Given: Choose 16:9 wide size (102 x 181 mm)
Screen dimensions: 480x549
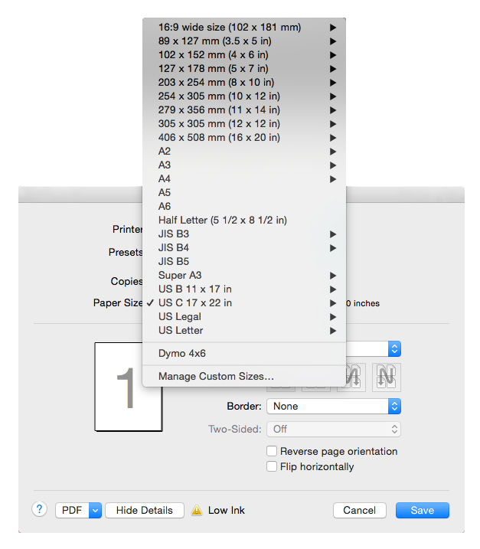Looking at the screenshot, I should 244,28.
